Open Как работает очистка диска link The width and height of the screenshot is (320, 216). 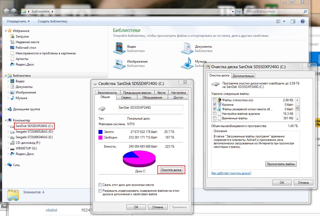coord(231,173)
